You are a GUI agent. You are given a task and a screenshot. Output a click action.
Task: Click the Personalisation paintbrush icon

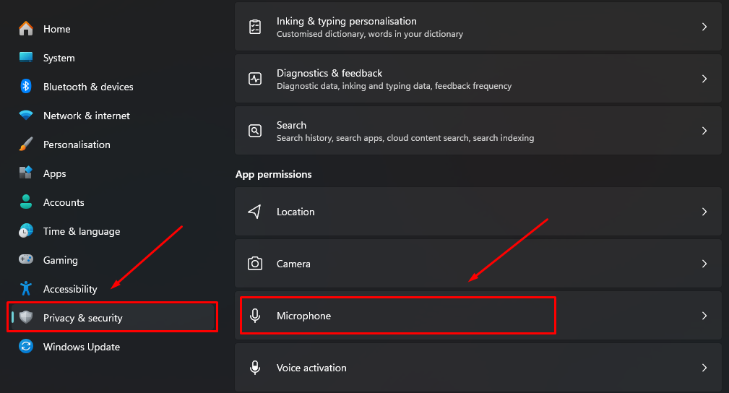click(x=26, y=144)
